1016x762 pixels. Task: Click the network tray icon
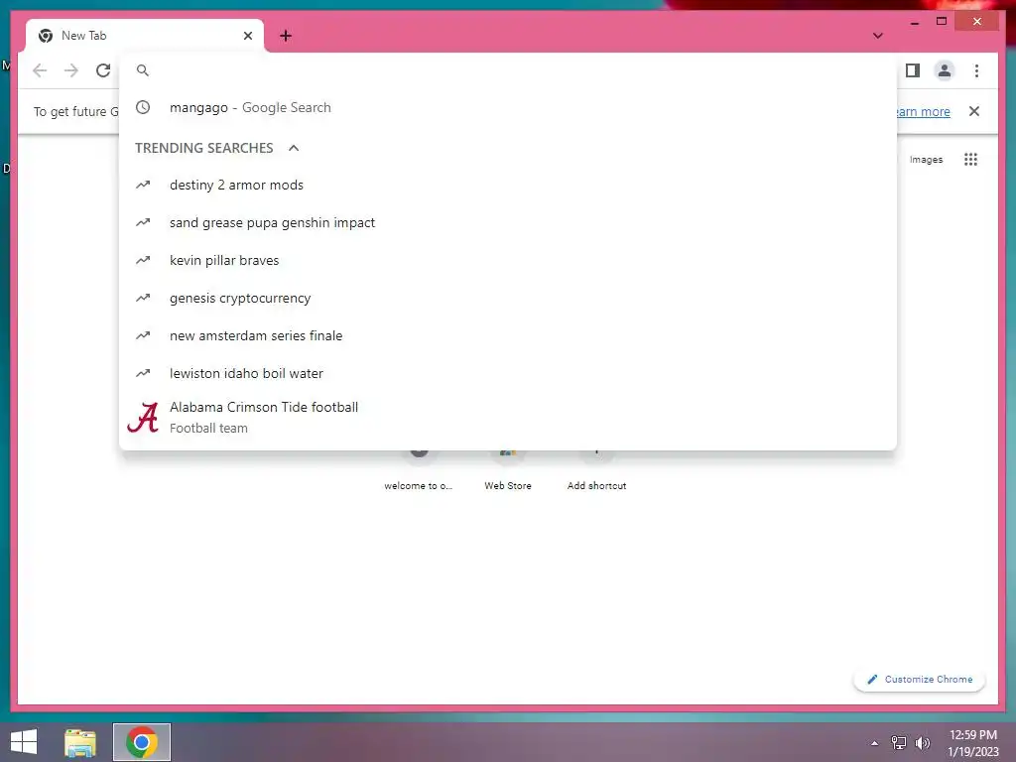pyautogui.click(x=899, y=743)
